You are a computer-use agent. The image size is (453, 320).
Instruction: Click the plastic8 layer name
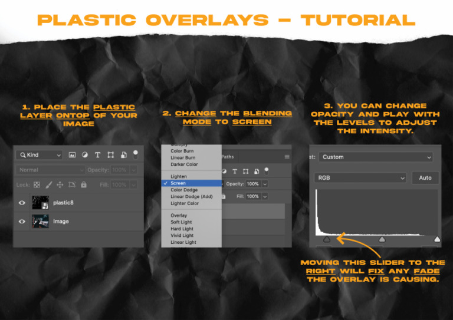point(63,203)
